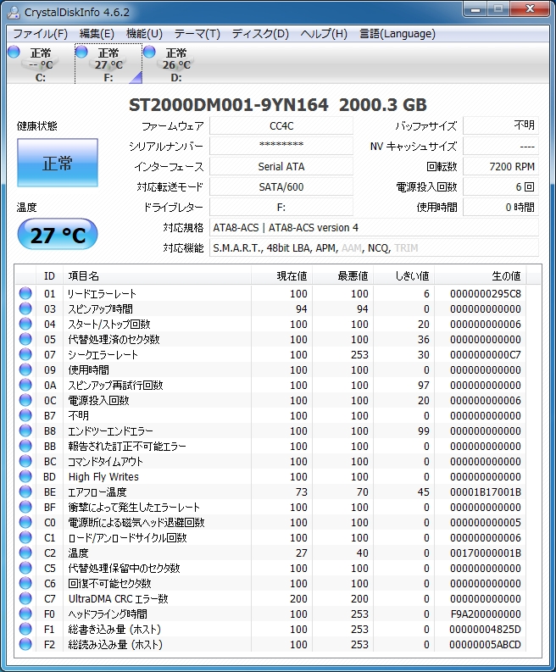Viewport: 556px width, 672px height.
Task: Click status orb for C6 回復不可能セクタ数
Action: pyautogui.click(x=25, y=583)
